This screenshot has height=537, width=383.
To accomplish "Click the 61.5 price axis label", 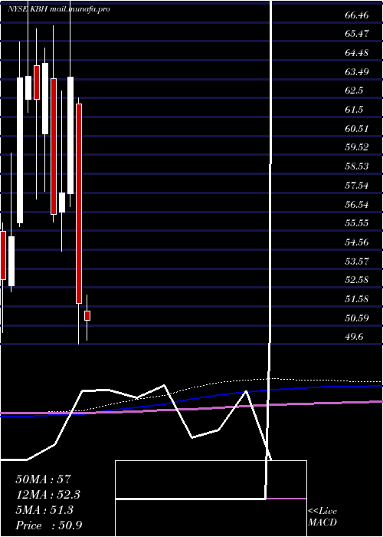I will pos(354,110).
